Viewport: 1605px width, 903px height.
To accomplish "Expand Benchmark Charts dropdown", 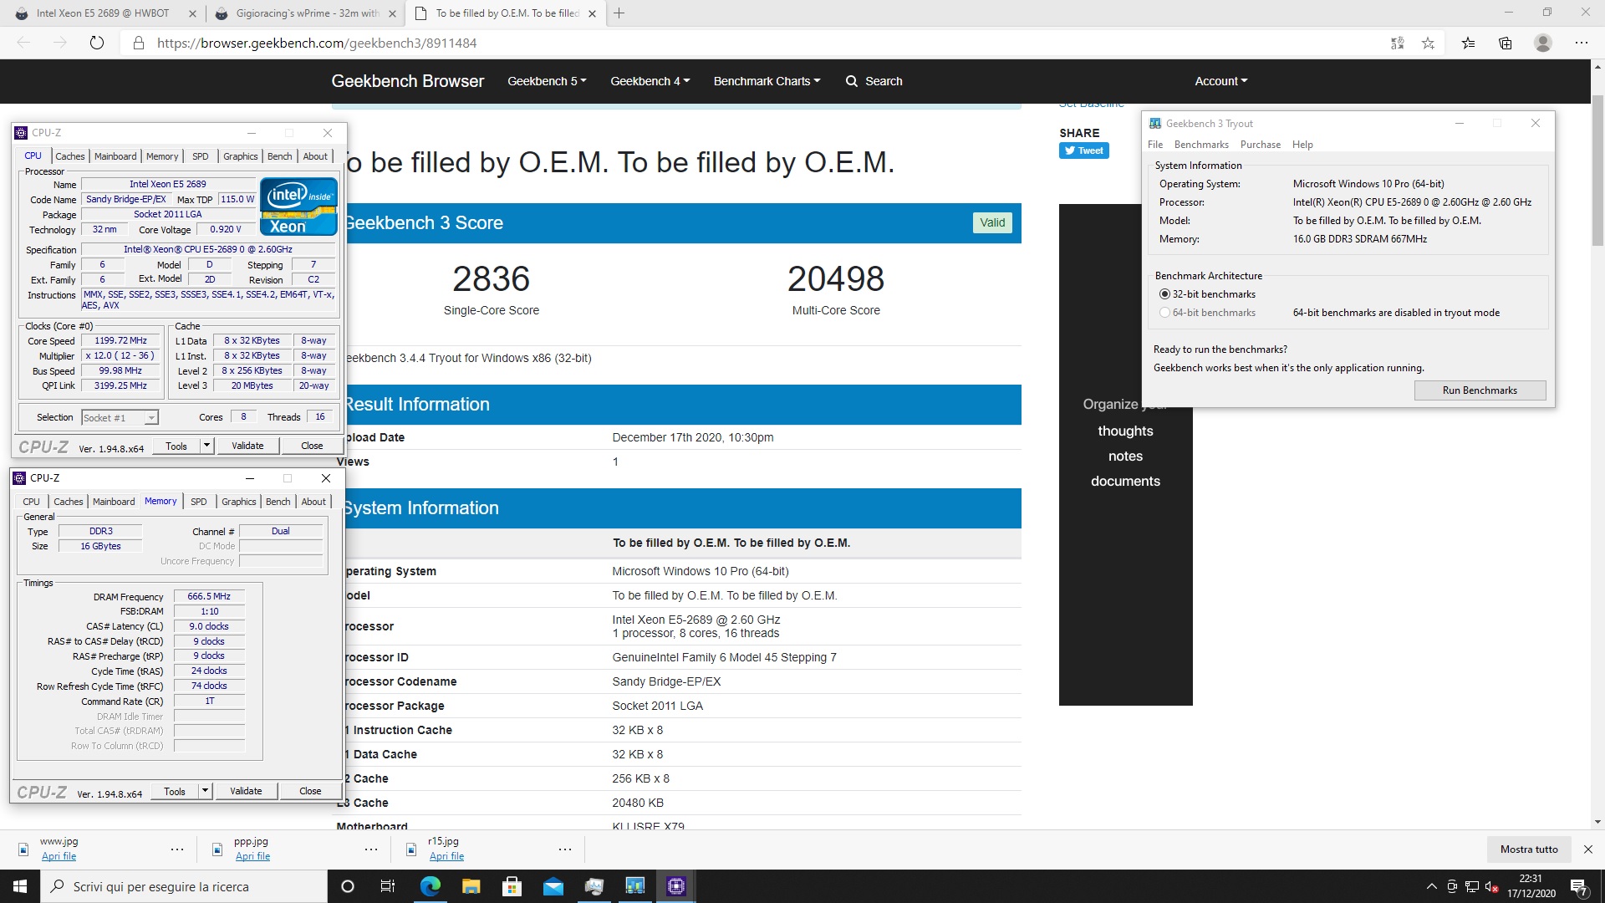I will pos(767,81).
